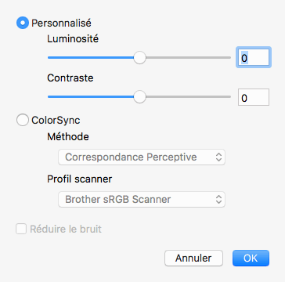Click the gray part of Contraste track
The width and height of the screenshot is (285, 282).
(188, 96)
